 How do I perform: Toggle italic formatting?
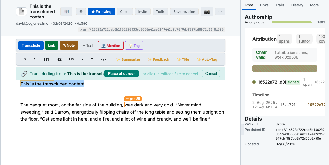[34, 59]
